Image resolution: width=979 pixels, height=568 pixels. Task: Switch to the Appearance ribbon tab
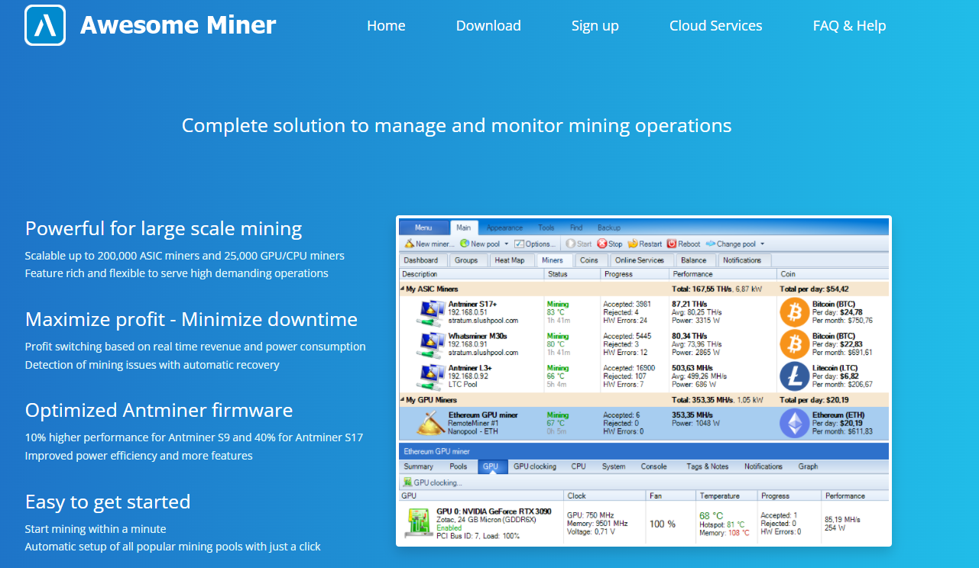[x=504, y=228]
